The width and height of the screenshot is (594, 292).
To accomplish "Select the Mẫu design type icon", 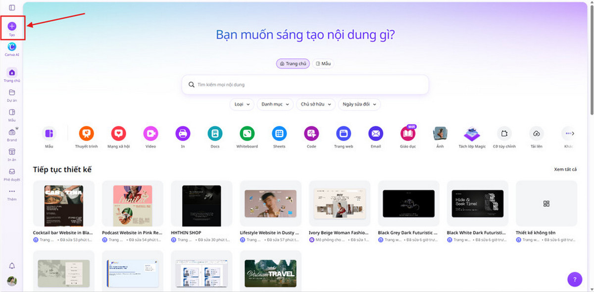I will [x=49, y=133].
